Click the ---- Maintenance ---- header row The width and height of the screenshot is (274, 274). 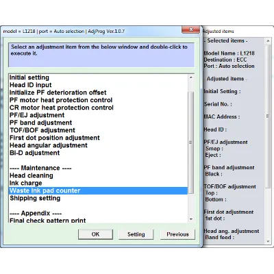point(98,168)
